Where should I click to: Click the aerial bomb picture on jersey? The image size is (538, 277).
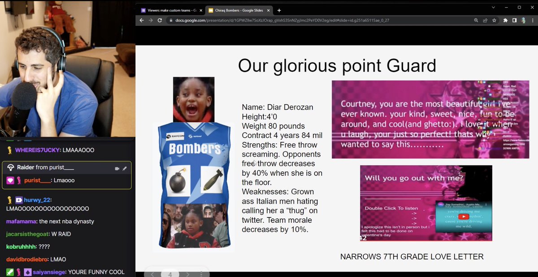pos(212,180)
